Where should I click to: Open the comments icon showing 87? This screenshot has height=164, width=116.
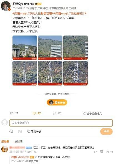tap(34, 113)
